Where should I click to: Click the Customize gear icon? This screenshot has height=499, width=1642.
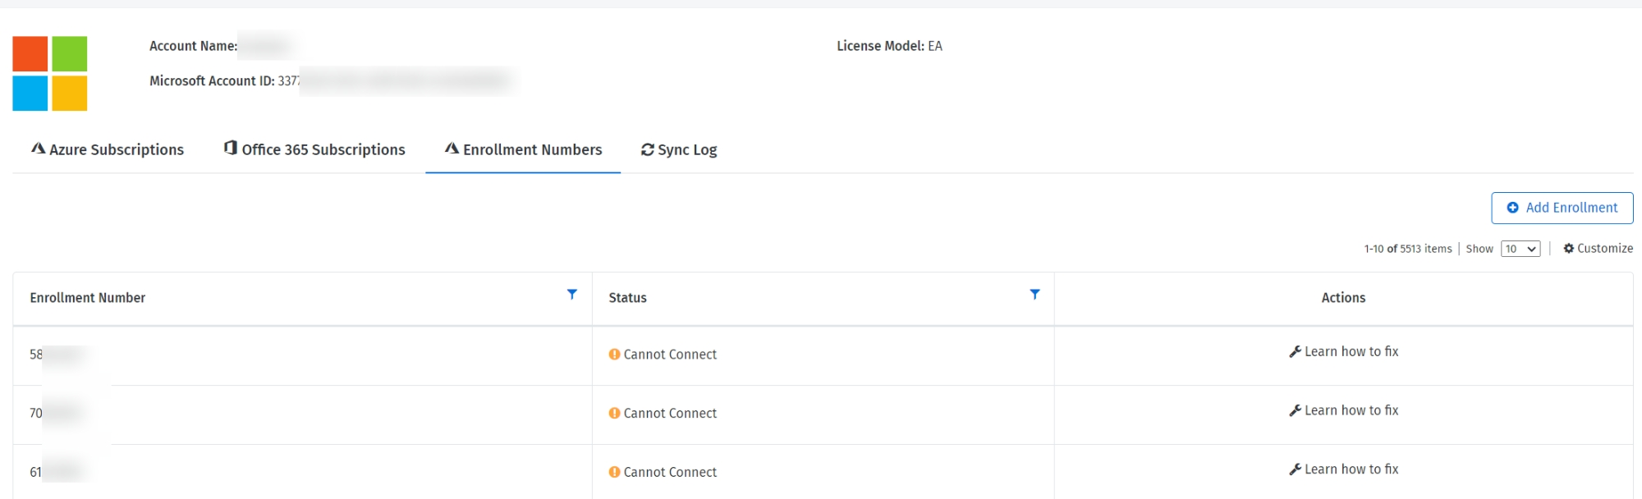click(1568, 249)
